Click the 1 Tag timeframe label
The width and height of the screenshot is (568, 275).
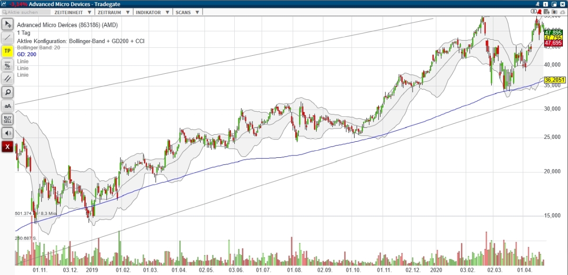click(x=25, y=33)
